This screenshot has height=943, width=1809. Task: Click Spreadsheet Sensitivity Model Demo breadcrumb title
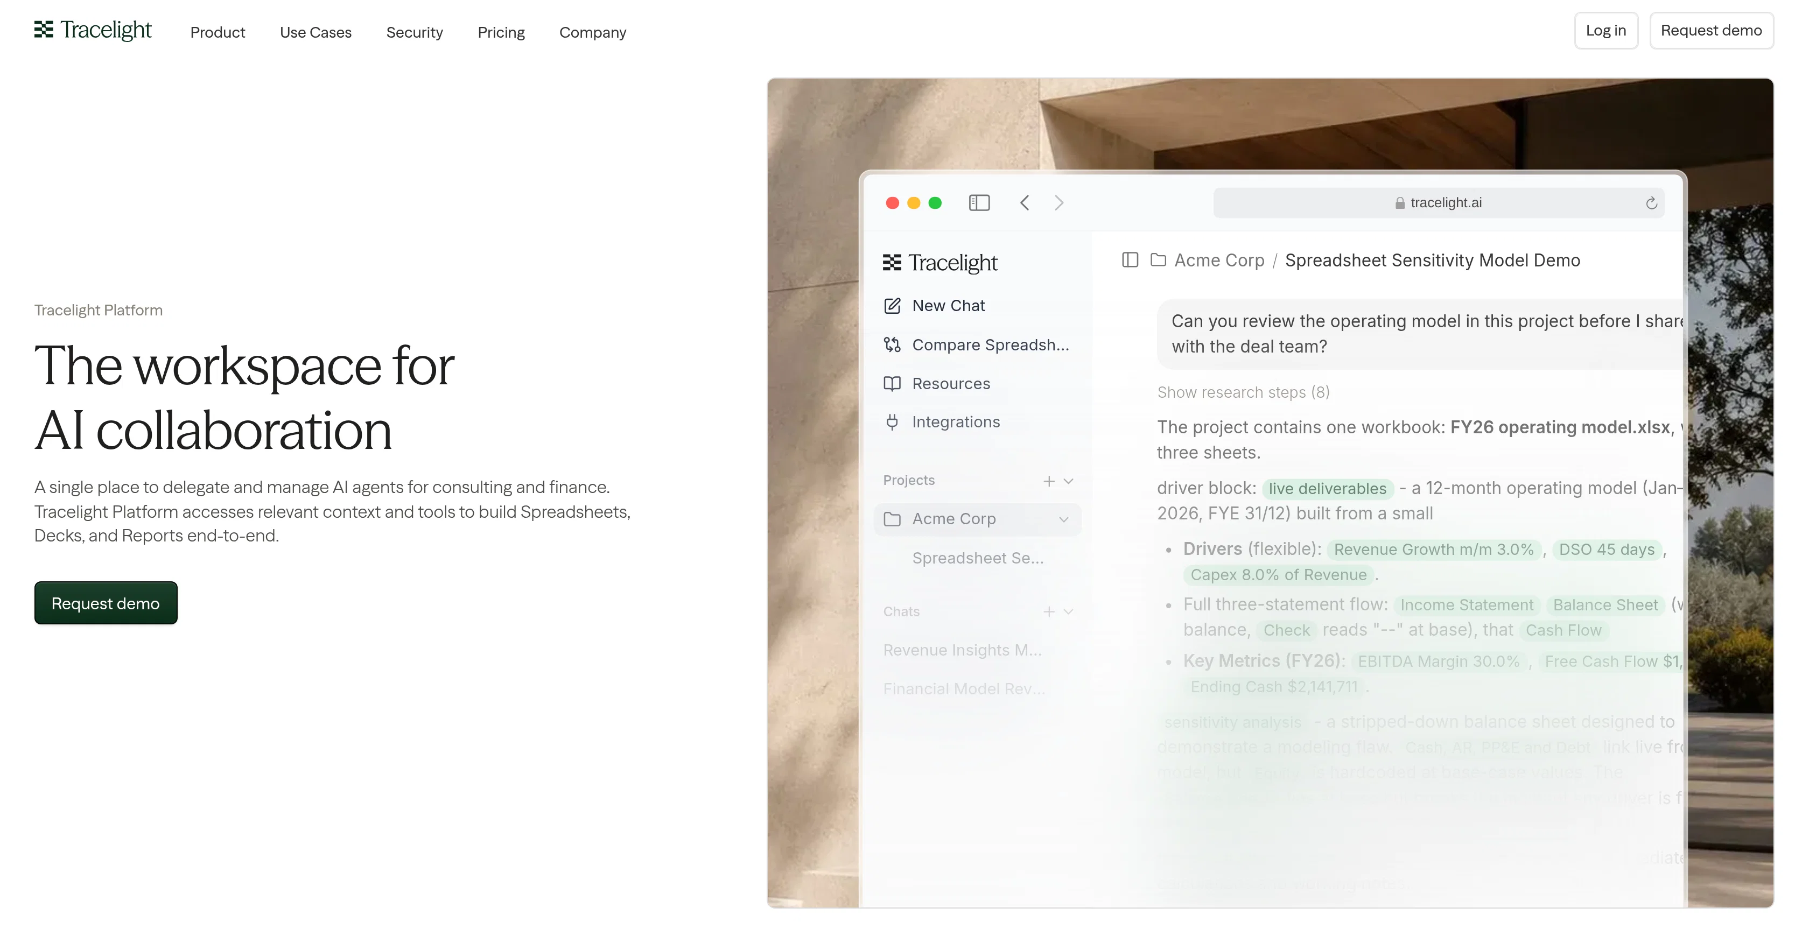click(x=1432, y=261)
